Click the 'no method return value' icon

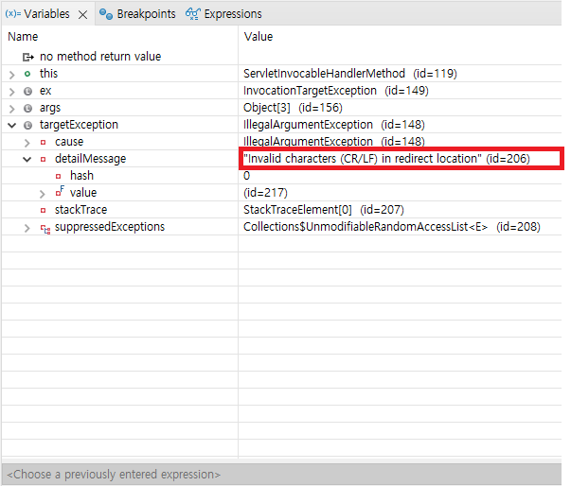pyautogui.click(x=27, y=57)
